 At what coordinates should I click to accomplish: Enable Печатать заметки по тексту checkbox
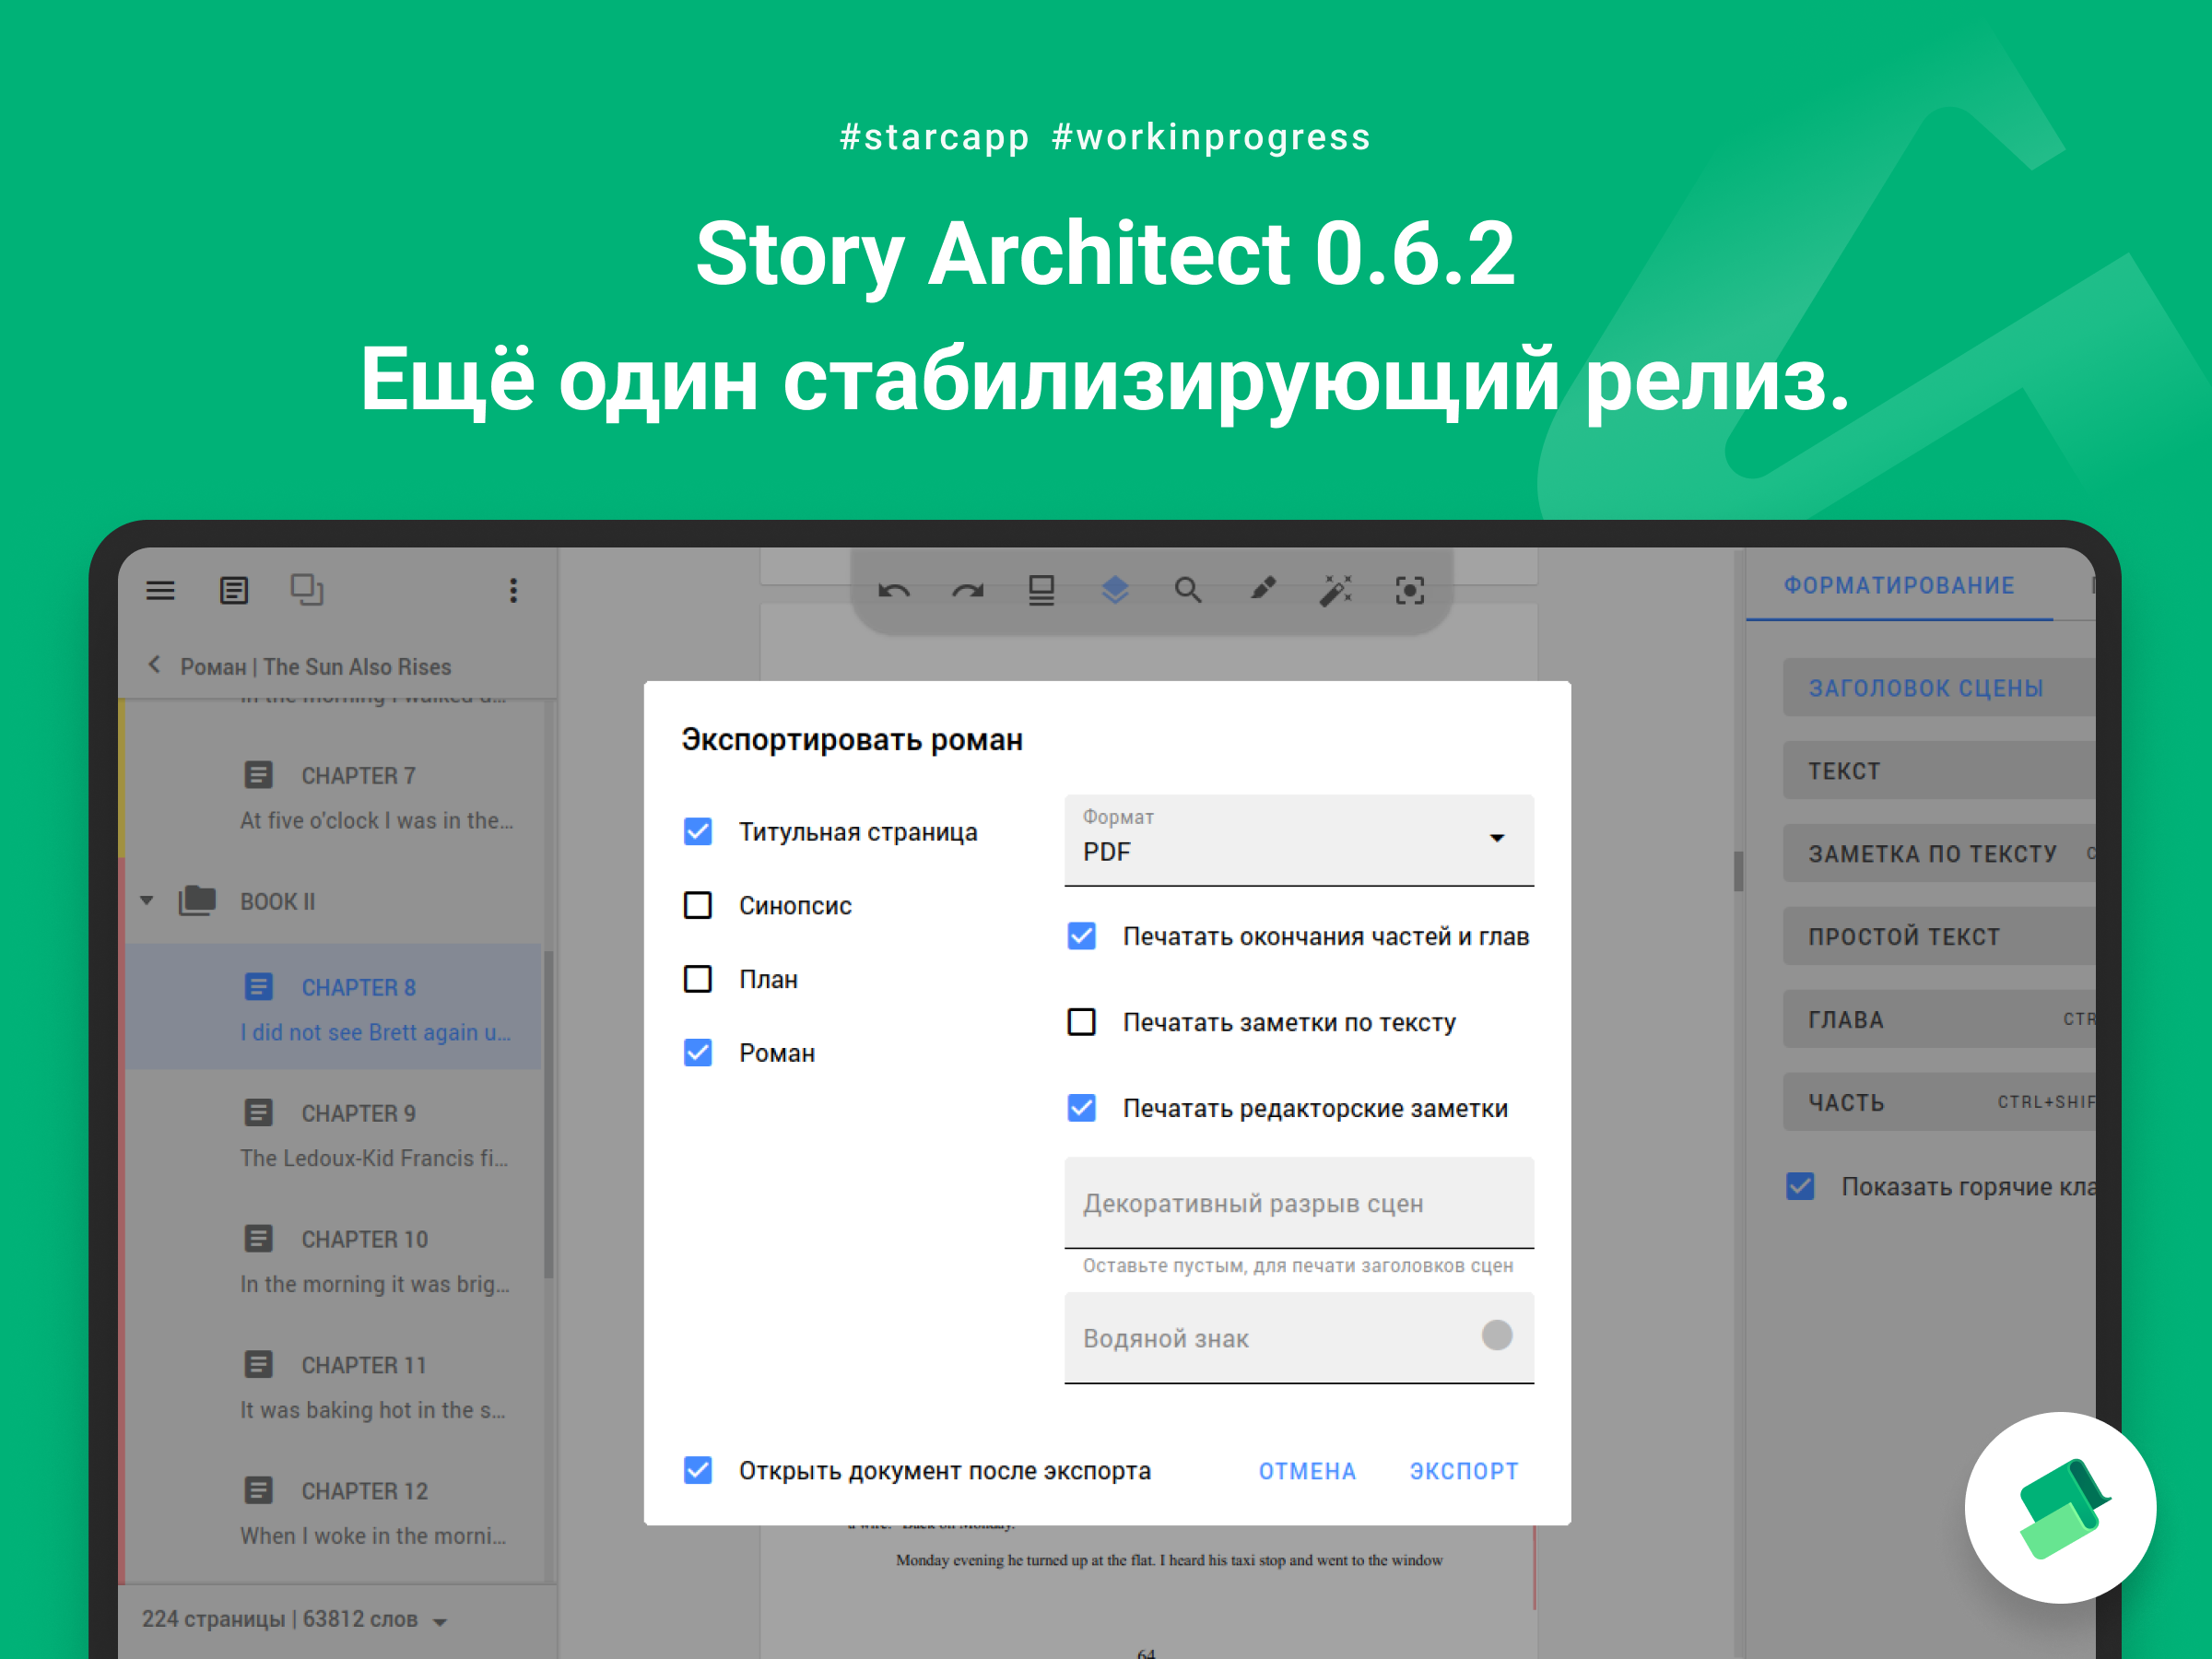pos(1082,1022)
